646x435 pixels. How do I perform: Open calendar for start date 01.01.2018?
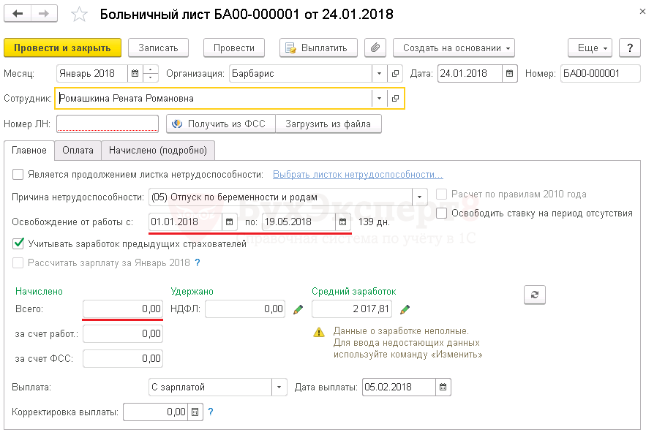coord(230,222)
